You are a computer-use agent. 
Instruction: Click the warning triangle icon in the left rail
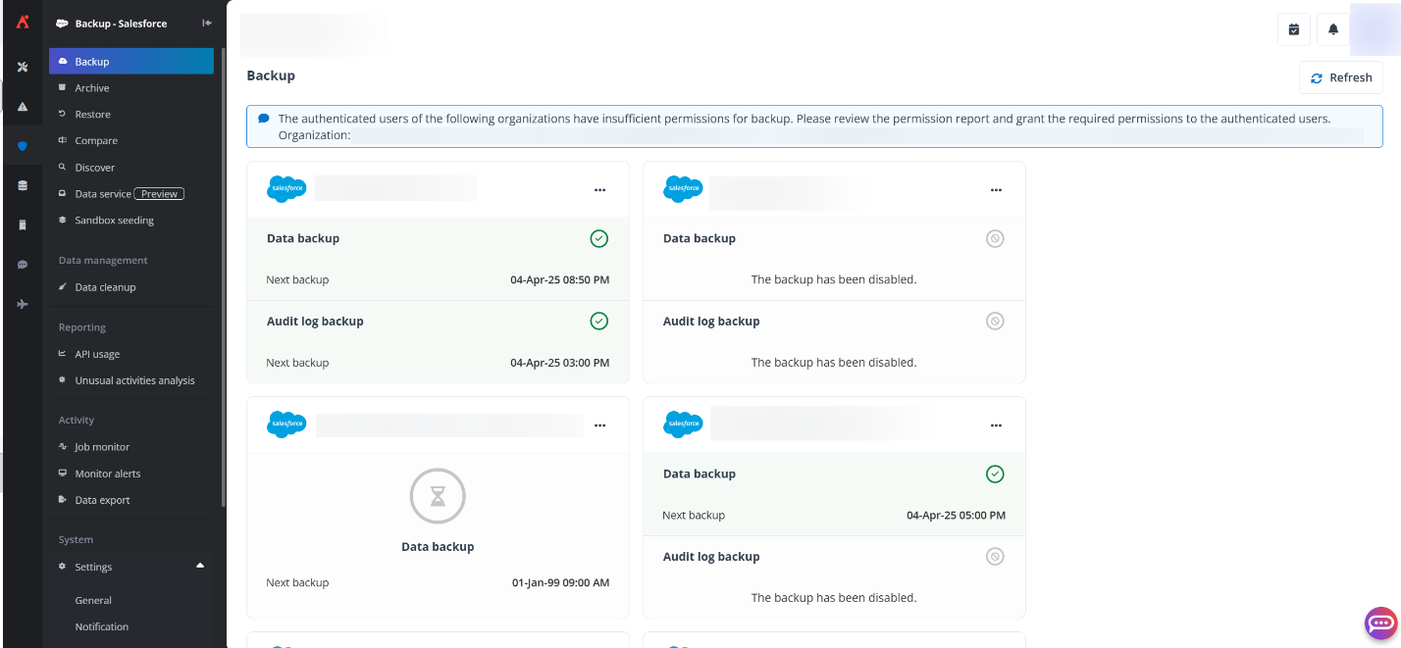(x=22, y=106)
